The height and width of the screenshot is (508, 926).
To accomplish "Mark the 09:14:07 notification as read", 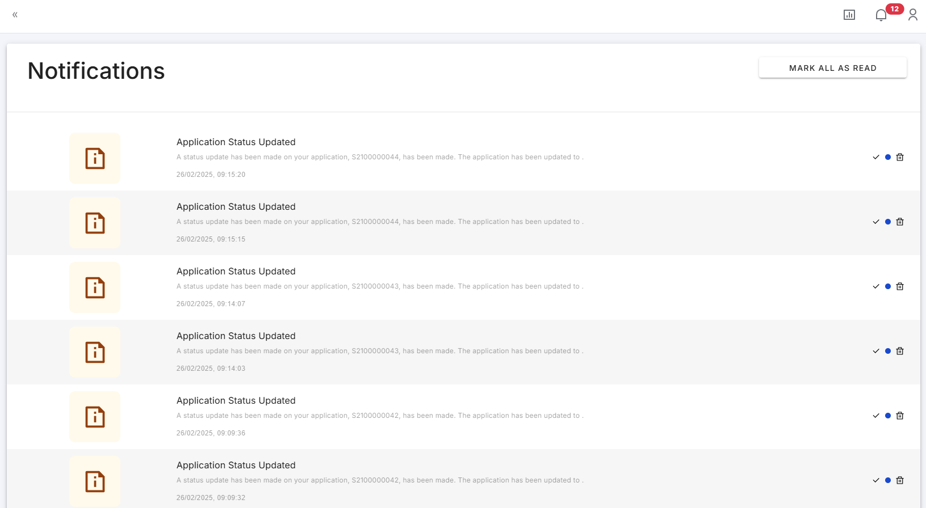I will pyautogui.click(x=876, y=286).
